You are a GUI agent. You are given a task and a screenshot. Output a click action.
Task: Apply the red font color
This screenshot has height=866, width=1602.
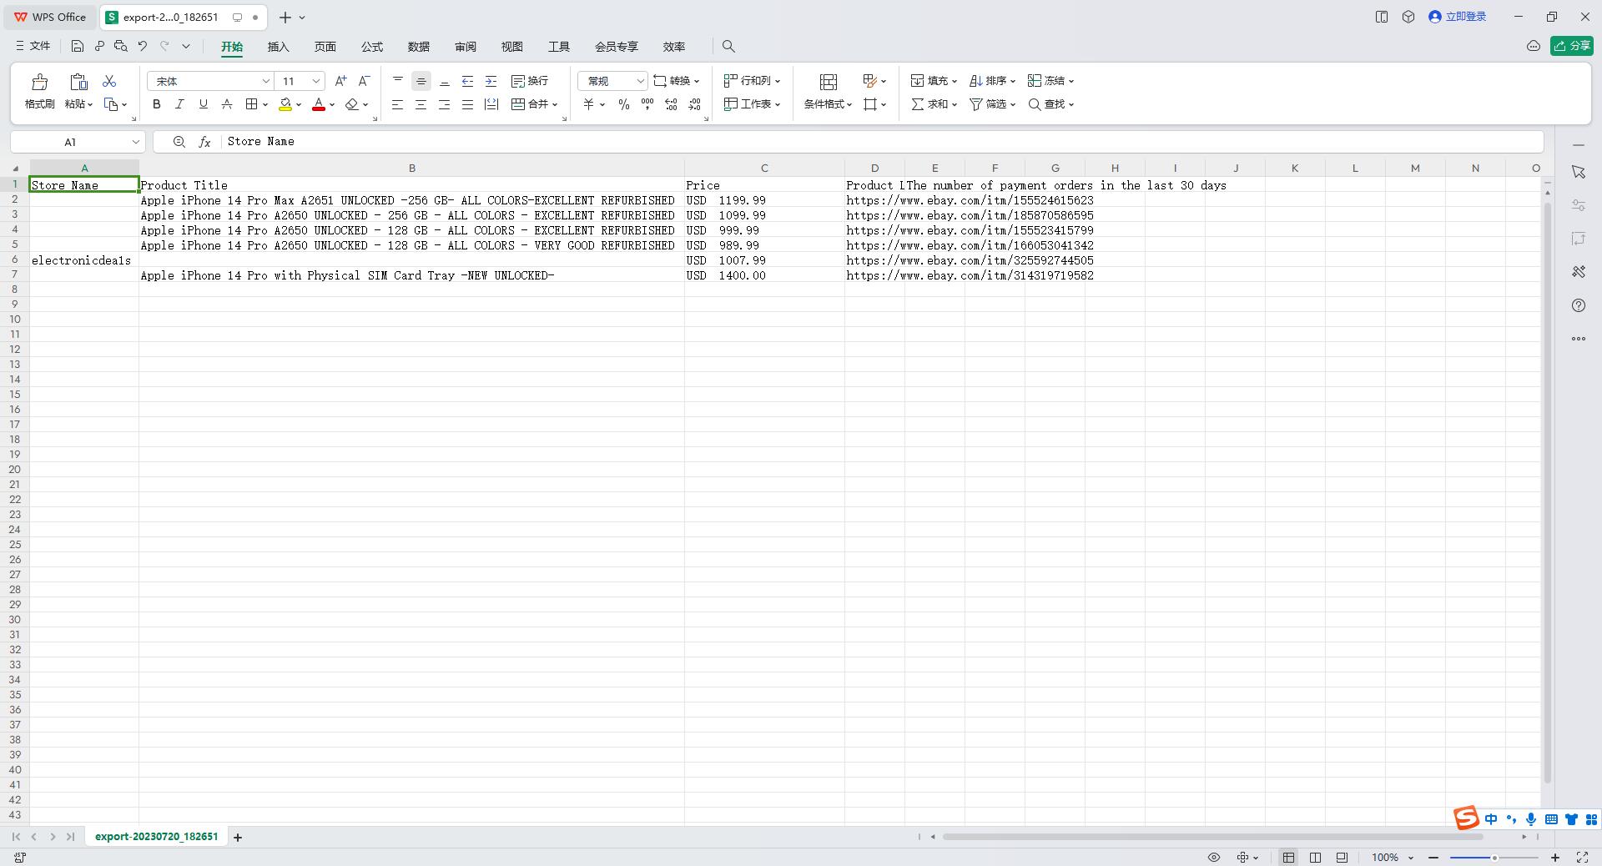[319, 104]
